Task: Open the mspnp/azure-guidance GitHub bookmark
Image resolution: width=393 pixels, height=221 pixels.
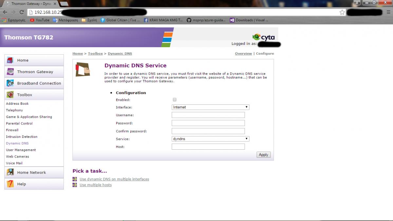Action: point(206,20)
